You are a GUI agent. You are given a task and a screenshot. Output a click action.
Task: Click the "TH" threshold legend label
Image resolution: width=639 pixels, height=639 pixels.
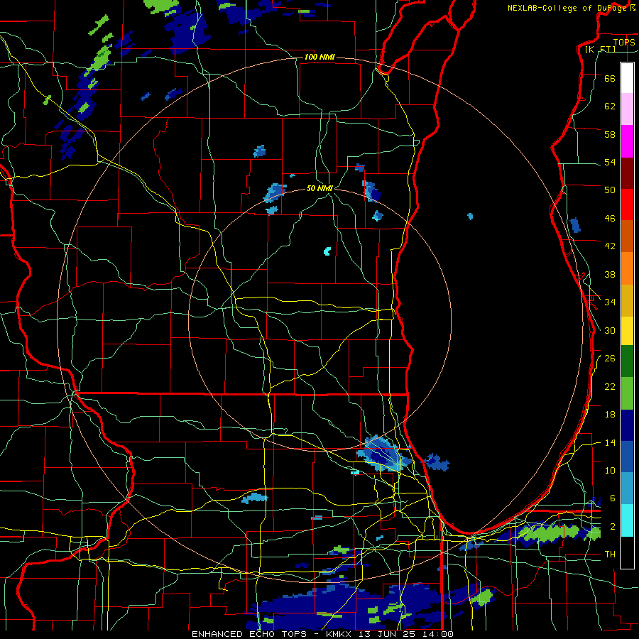coord(610,555)
